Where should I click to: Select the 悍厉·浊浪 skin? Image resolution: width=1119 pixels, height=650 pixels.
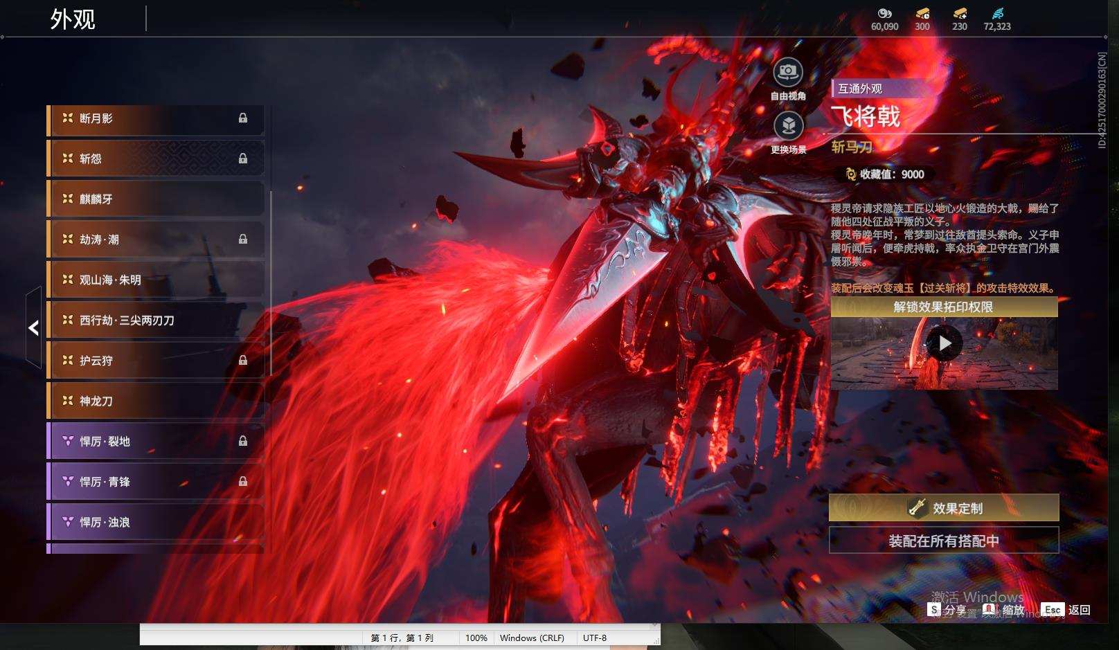pos(156,523)
